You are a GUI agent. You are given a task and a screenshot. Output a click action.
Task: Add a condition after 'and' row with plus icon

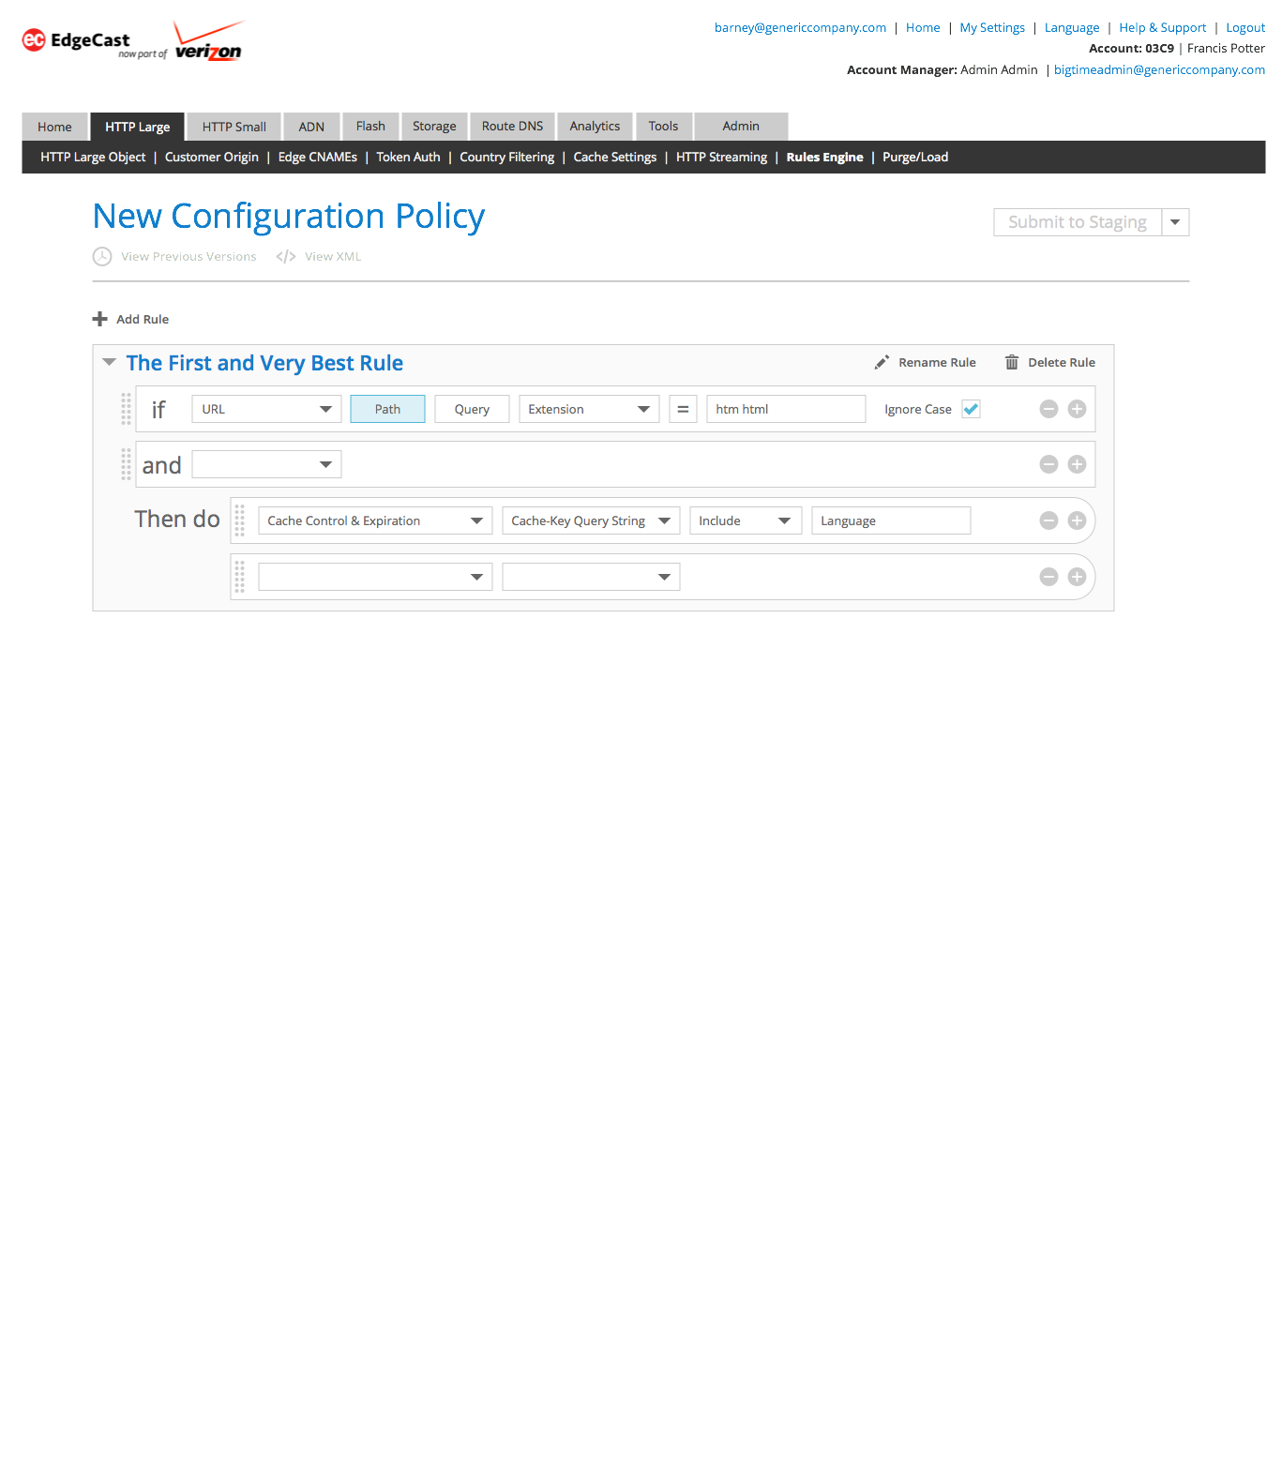(x=1077, y=464)
